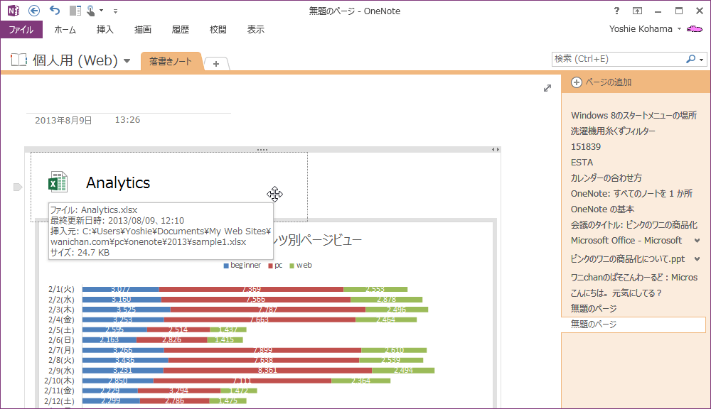Switch to the 表示 tab
Viewport: 711px width, 409px height.
tap(255, 29)
